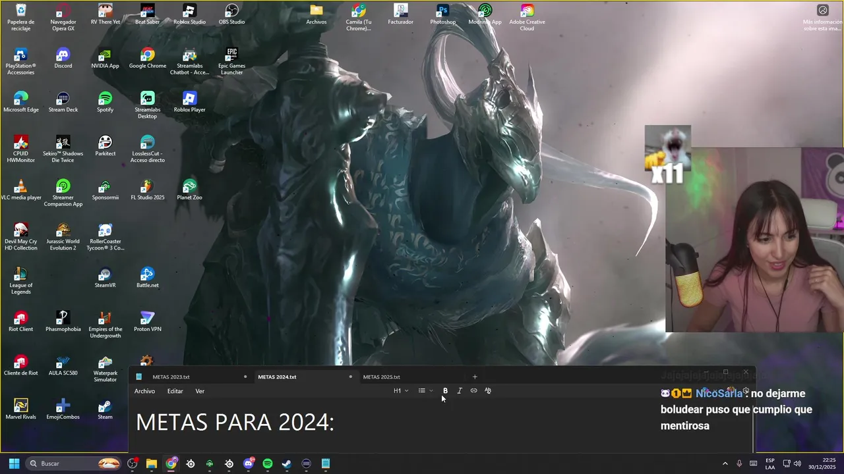Select the SteamVR desktop icon
The width and height of the screenshot is (844, 474).
[x=105, y=278]
